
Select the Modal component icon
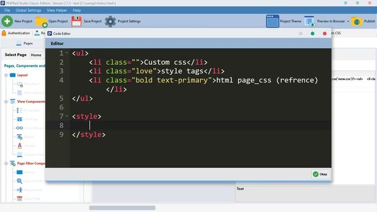pyautogui.click(x=19, y=137)
